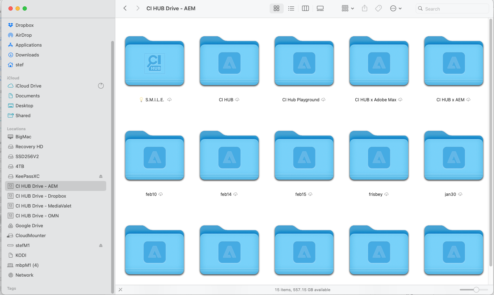
Task: Click the Share icon in toolbar
Action: [365, 8]
